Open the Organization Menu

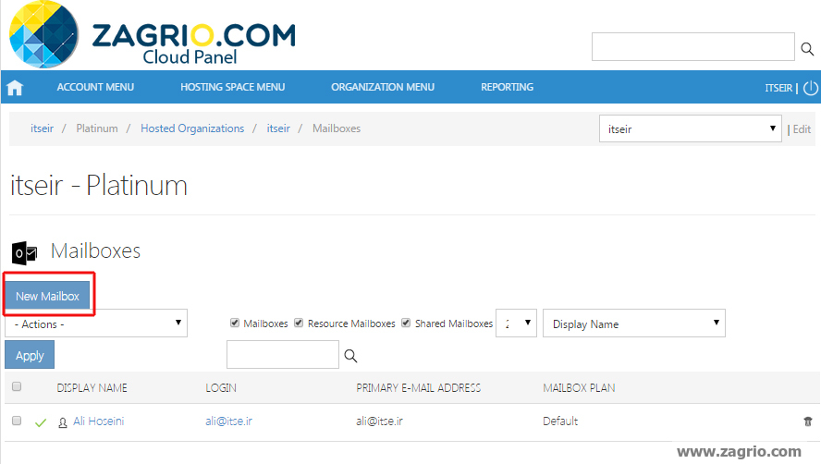pos(383,88)
